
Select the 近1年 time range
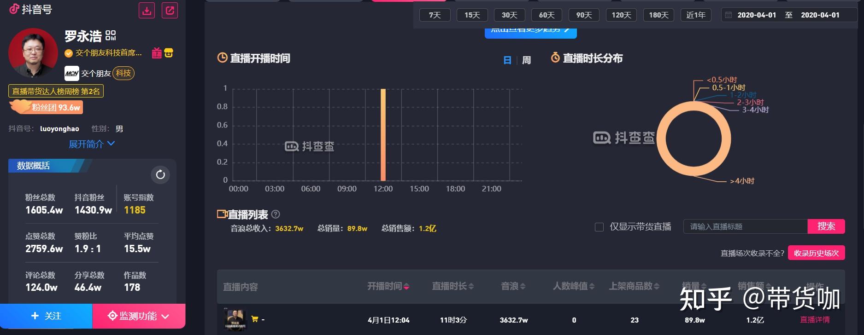(696, 15)
